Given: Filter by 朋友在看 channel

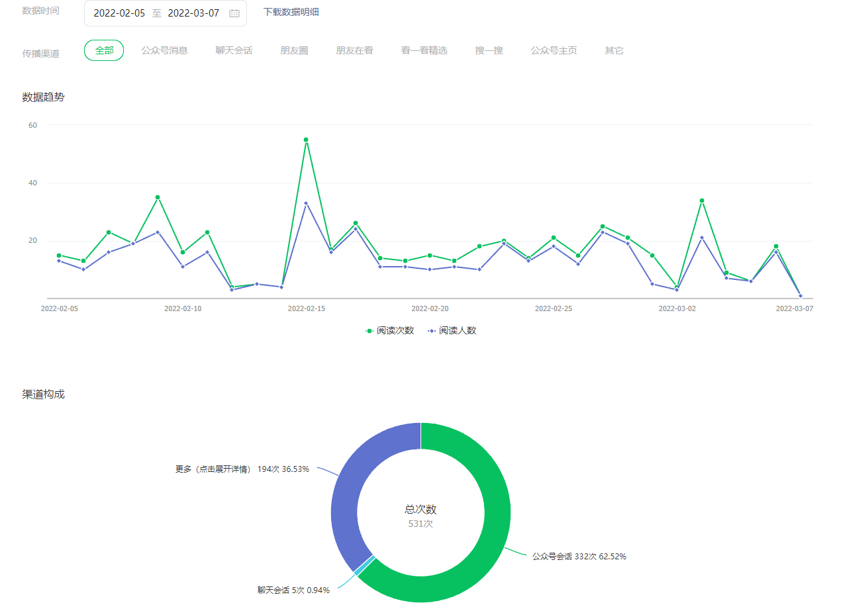Looking at the screenshot, I should 354,50.
